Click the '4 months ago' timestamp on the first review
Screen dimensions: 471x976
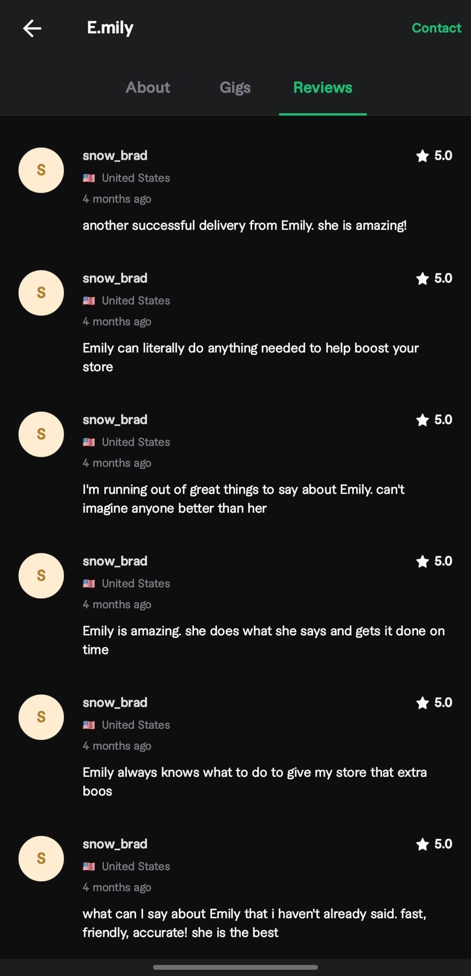pos(117,199)
